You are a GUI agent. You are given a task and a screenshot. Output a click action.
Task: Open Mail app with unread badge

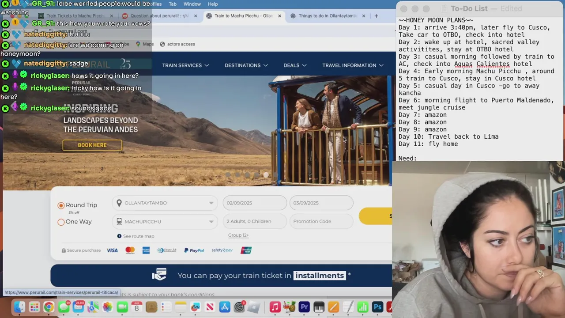(78, 307)
